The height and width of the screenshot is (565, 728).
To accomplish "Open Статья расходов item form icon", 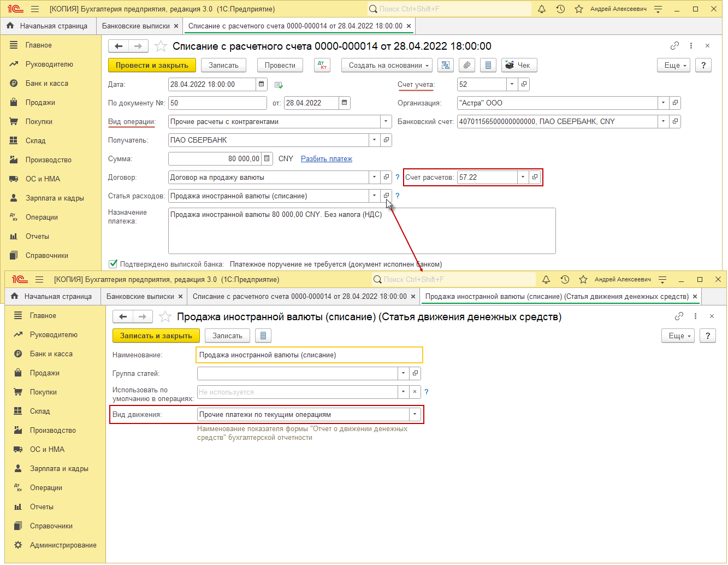I will point(386,196).
